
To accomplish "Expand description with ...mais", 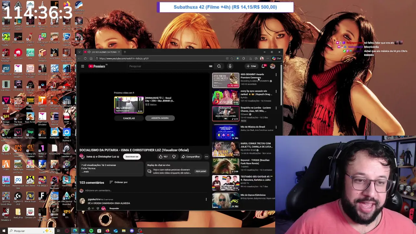I will (85, 172).
